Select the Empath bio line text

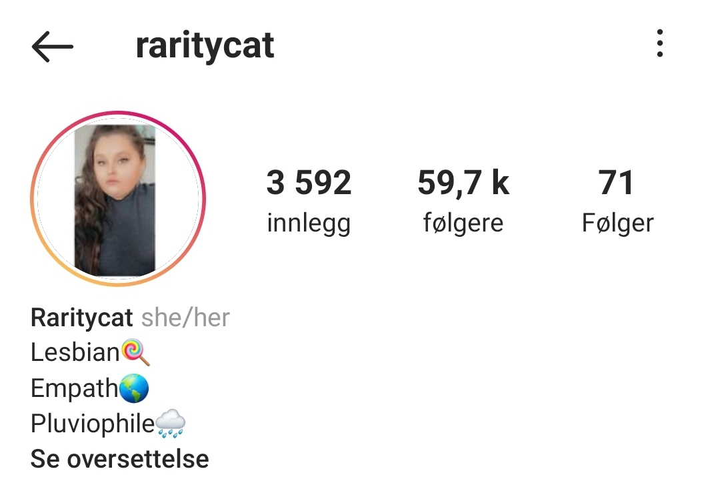click(x=75, y=388)
